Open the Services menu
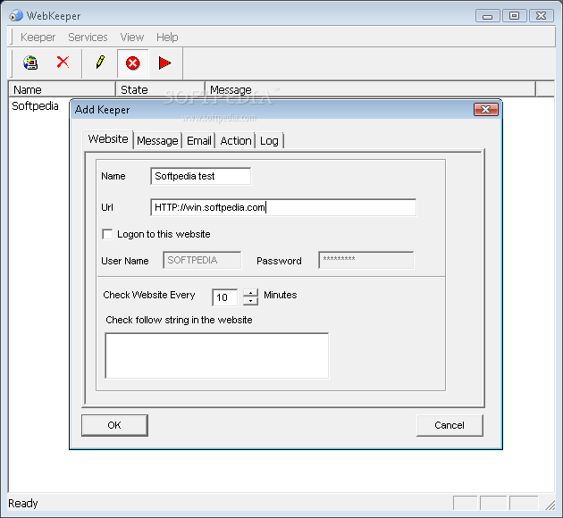563x518 pixels. coord(88,37)
